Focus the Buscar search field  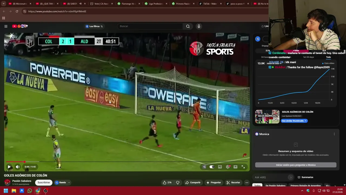click(151, 26)
